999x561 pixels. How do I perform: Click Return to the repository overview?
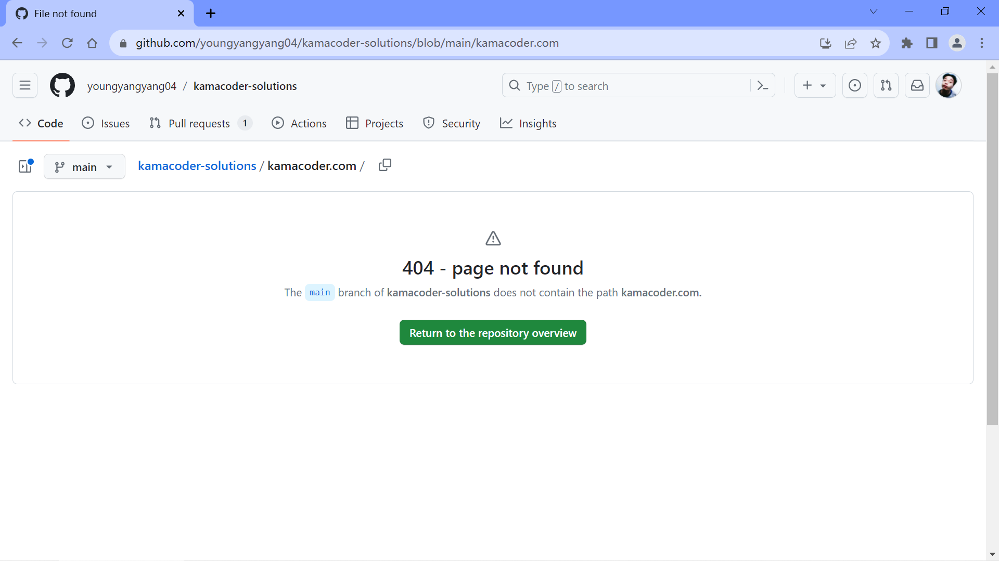click(x=493, y=332)
